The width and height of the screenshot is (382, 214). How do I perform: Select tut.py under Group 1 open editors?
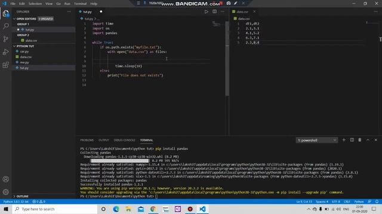pyautogui.click(x=30, y=30)
